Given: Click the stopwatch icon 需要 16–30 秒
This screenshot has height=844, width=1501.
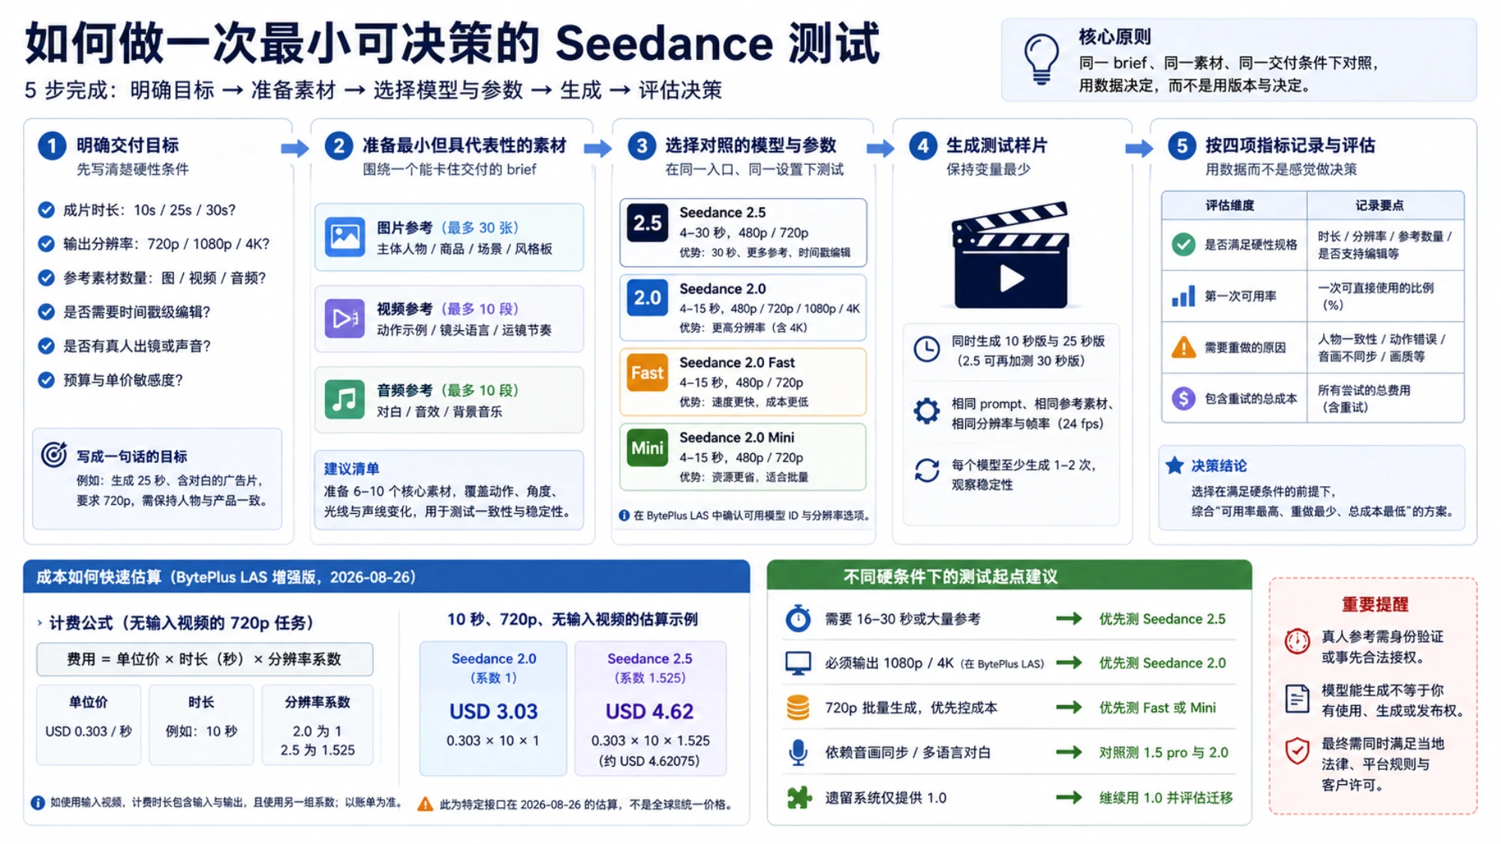Looking at the screenshot, I should click(x=798, y=618).
